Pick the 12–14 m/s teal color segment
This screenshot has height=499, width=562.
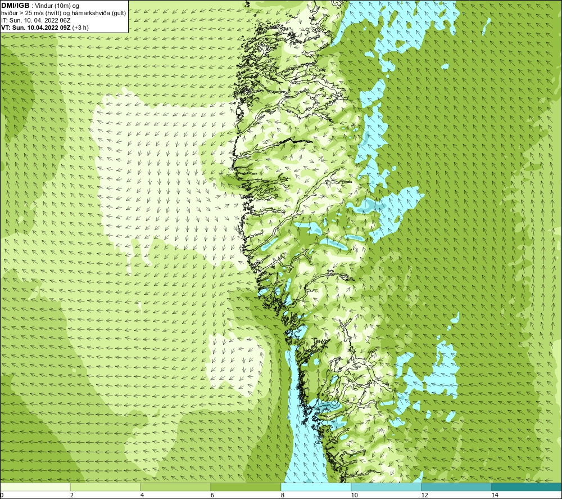coord(456,487)
